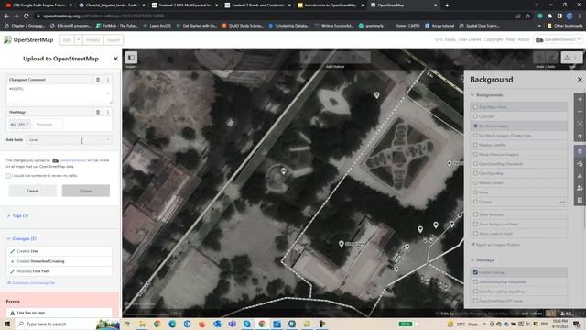This screenshot has height=330, width=586.
Task: Close the Background panel
Action: 580,80
